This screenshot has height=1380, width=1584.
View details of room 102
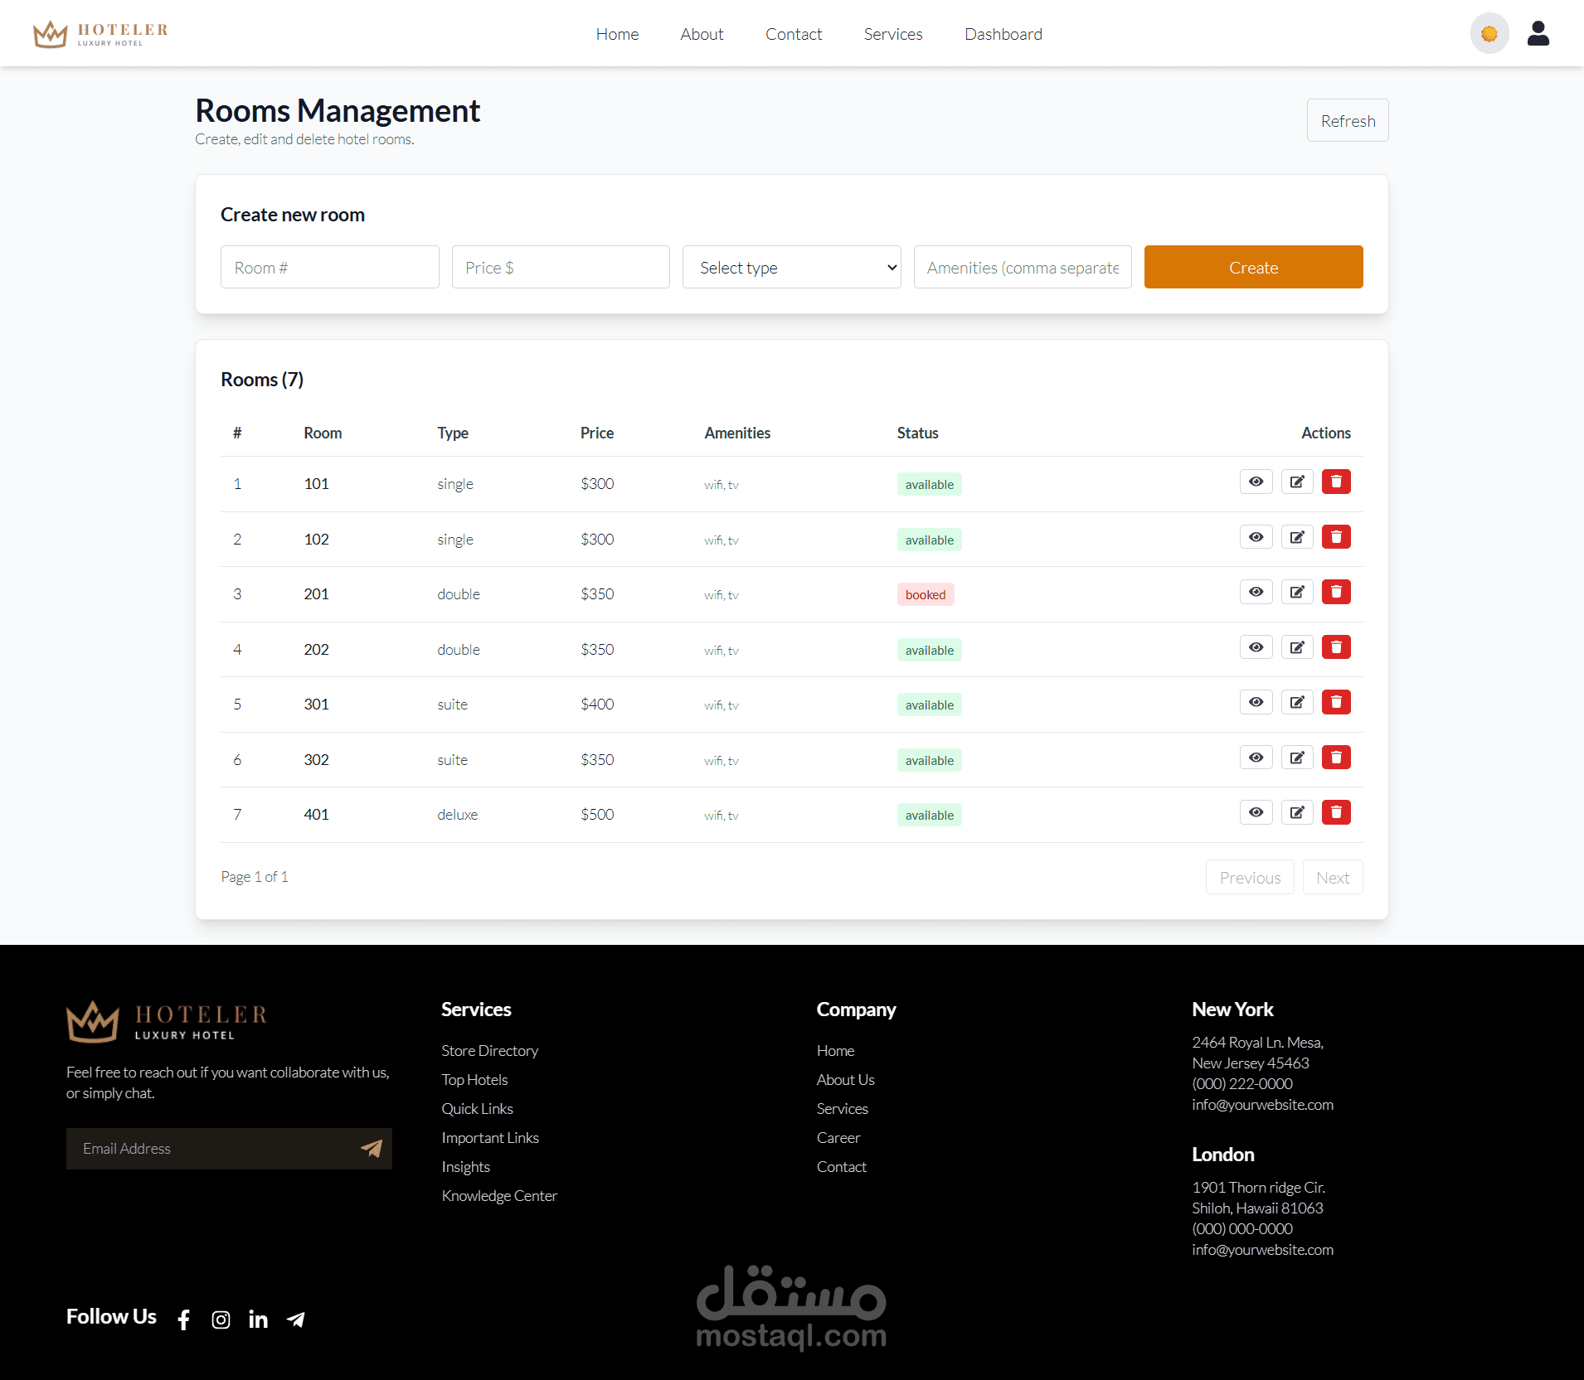tap(1256, 537)
